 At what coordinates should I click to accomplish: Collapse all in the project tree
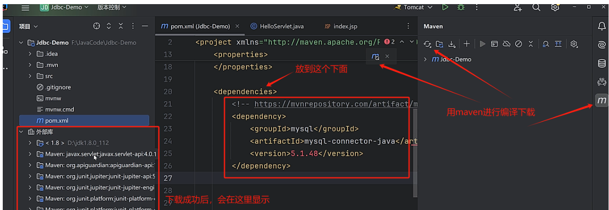121,26
